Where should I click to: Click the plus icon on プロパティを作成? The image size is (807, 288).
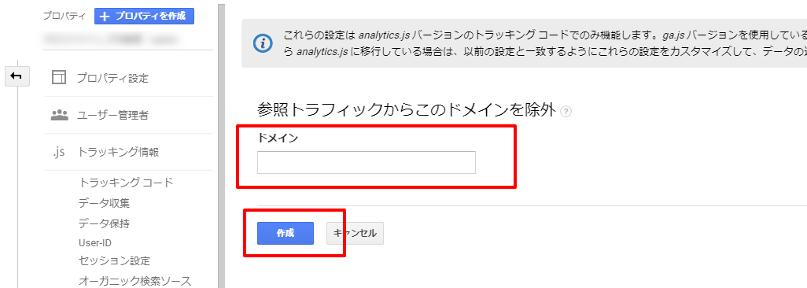[x=105, y=17]
